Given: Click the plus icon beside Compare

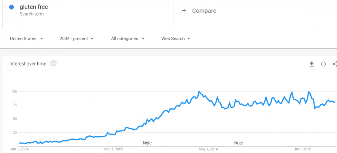Looking at the screenshot, I should pos(184,11).
